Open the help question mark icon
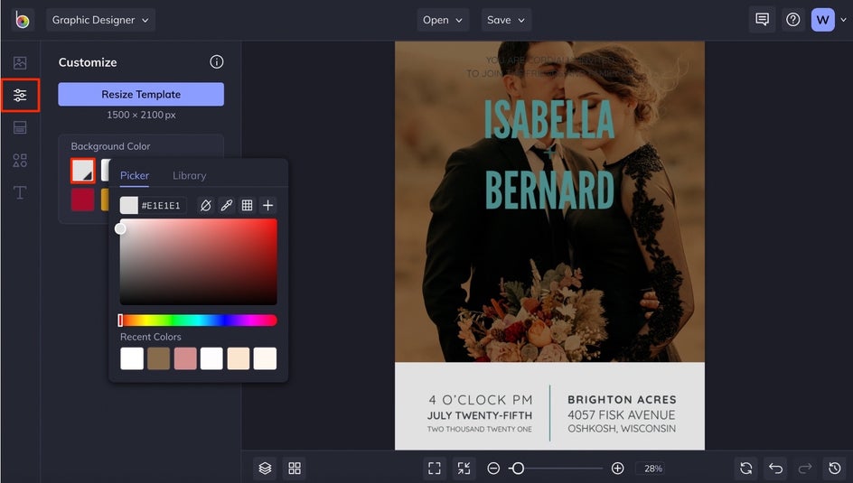This screenshot has width=853, height=483. pos(793,20)
